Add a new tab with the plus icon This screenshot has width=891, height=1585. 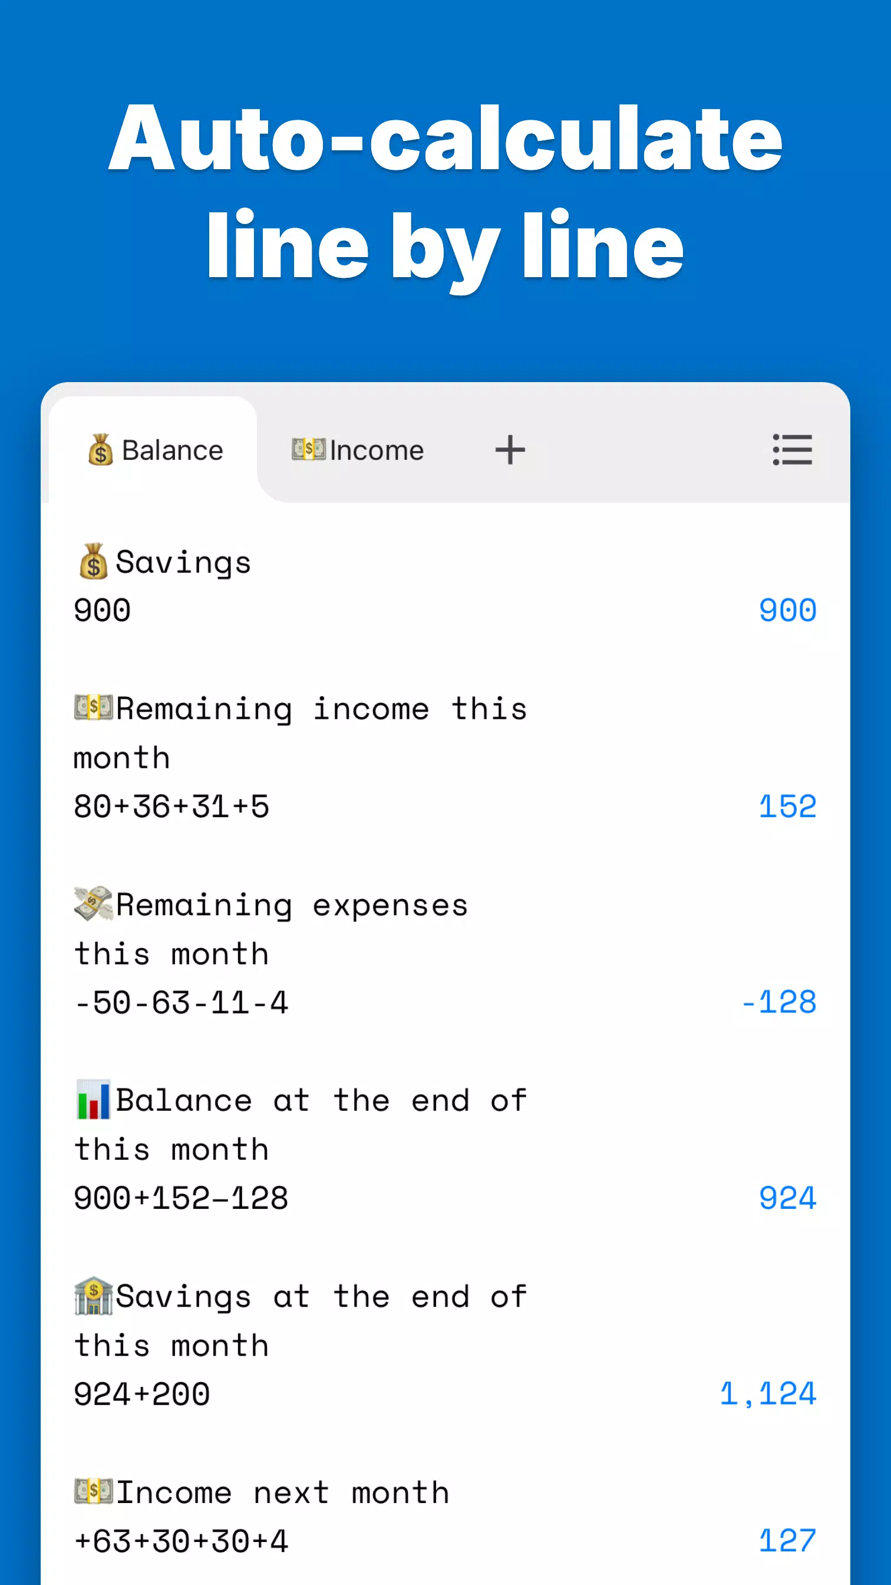point(510,450)
